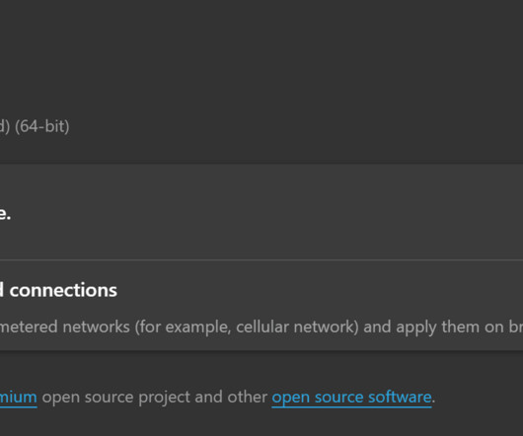Click the "(64-bit)" version text

coord(42,126)
